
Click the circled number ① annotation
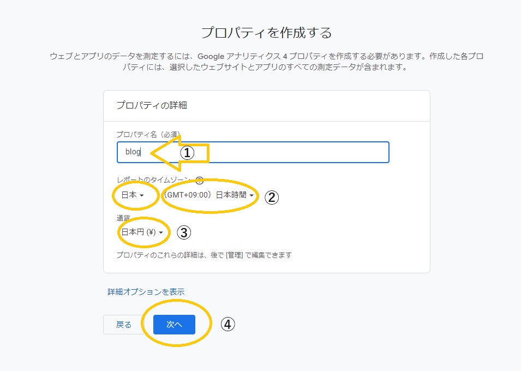187,153
